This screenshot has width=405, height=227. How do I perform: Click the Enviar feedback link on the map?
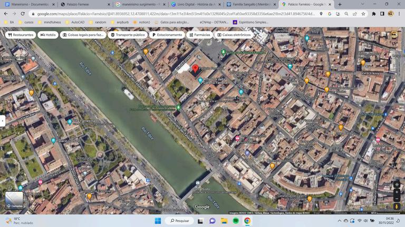click(x=359, y=213)
